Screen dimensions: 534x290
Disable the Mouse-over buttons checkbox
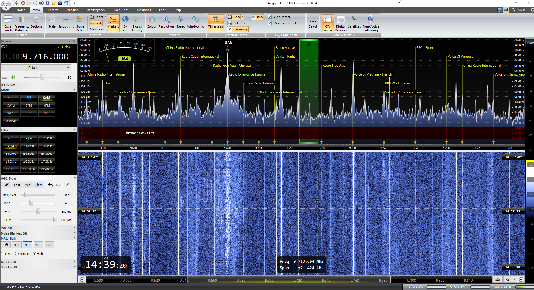[x=270, y=23]
